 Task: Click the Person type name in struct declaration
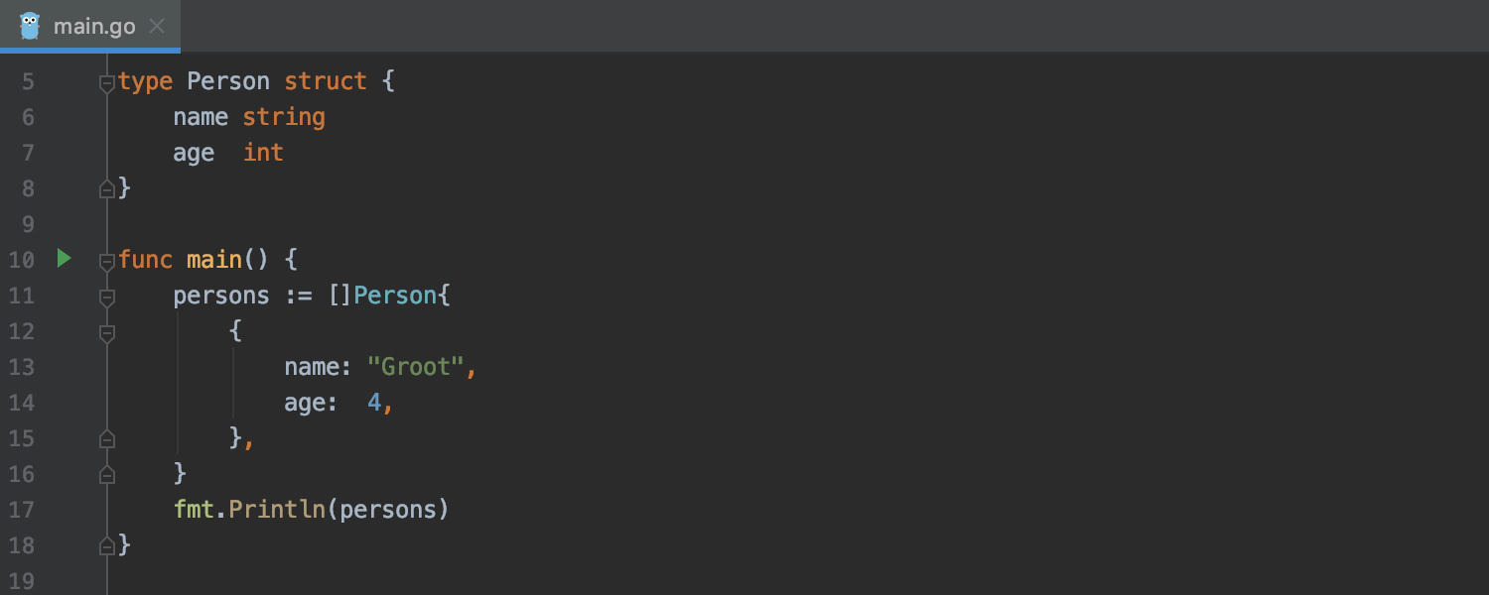point(228,81)
